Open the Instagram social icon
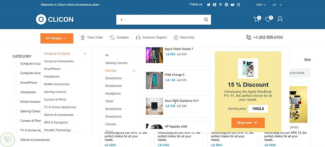Viewport: 325px width, 147px height. [x=239, y=5]
